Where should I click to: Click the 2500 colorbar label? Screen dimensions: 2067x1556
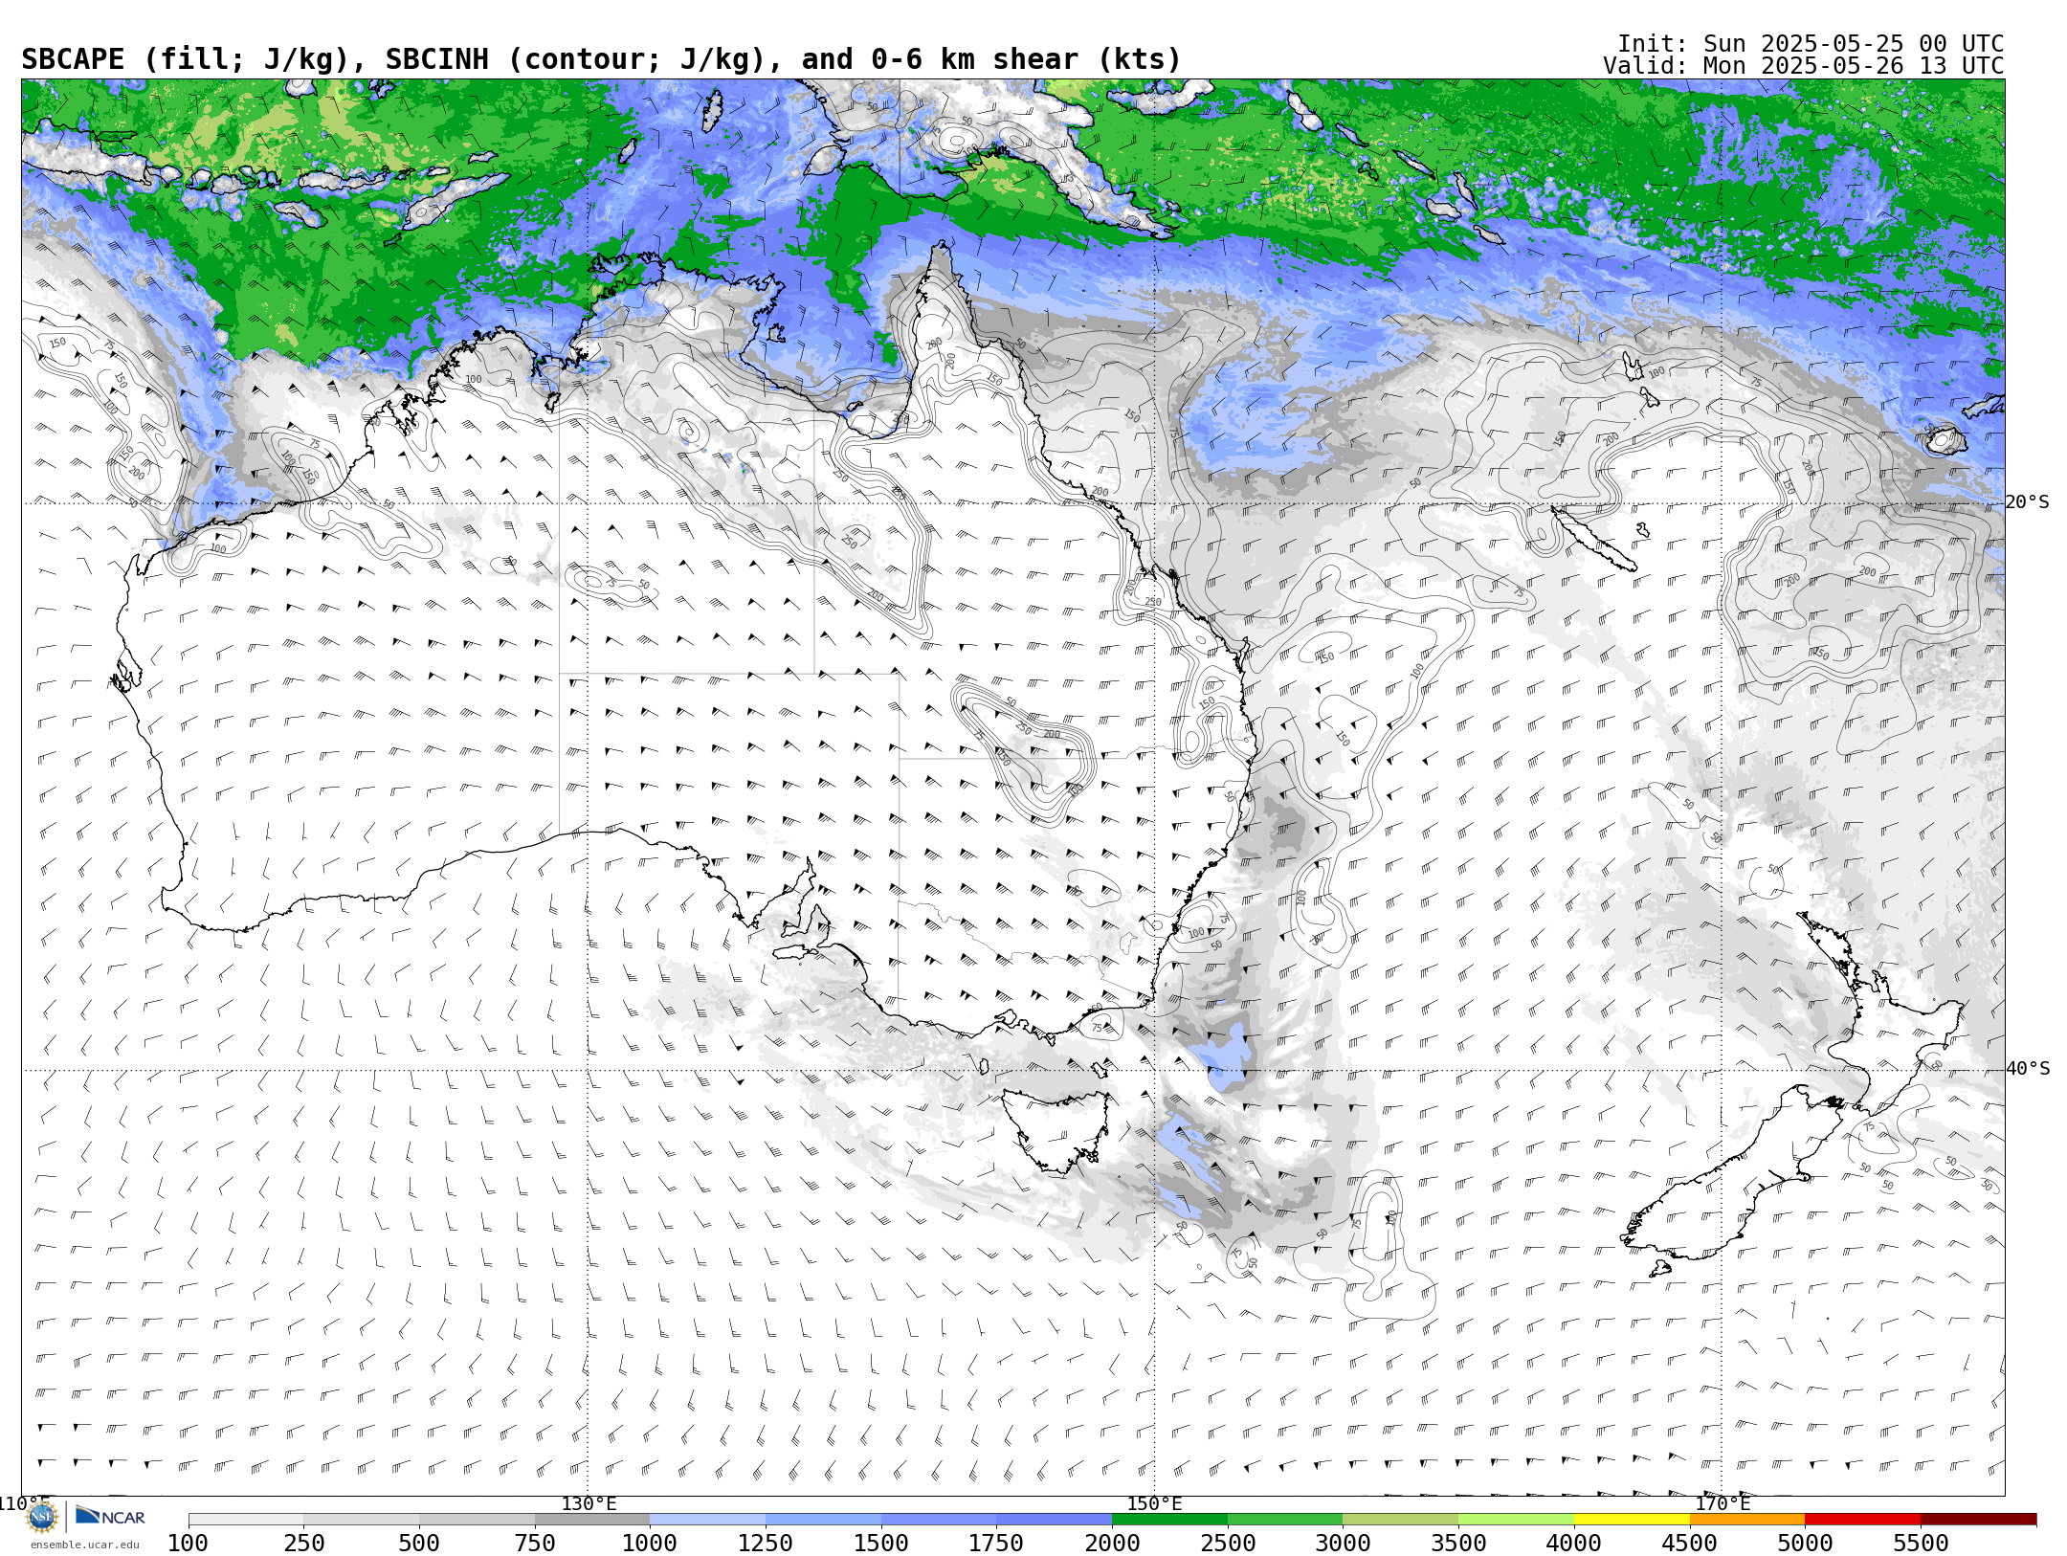tap(1228, 1543)
